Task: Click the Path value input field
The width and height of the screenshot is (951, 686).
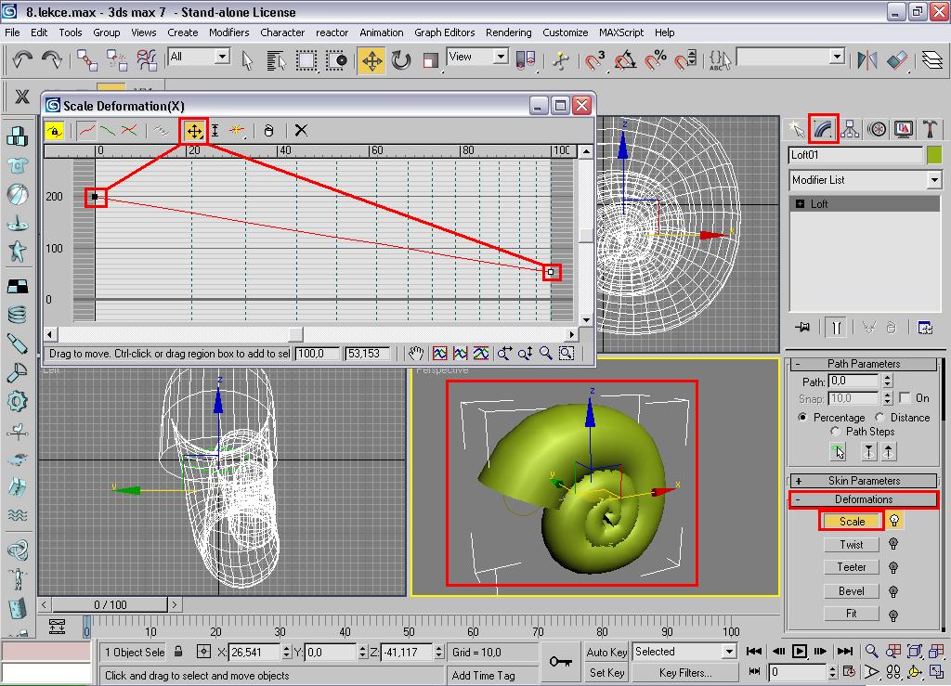Action: point(854,382)
